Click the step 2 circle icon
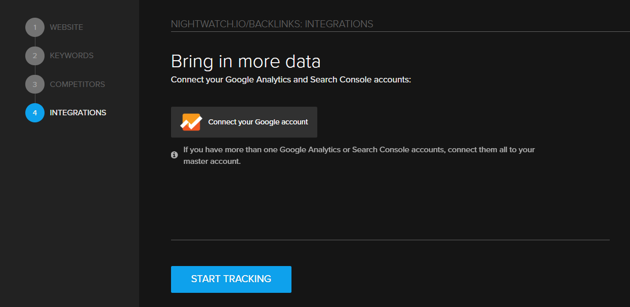The width and height of the screenshot is (630, 307). click(x=35, y=56)
